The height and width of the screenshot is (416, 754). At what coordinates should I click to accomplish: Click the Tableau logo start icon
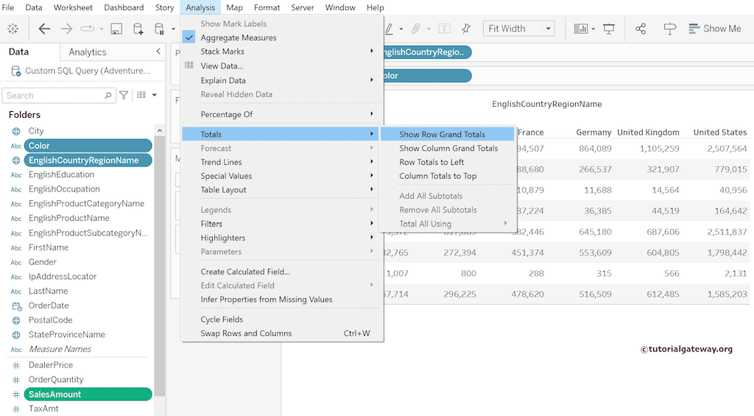13,29
